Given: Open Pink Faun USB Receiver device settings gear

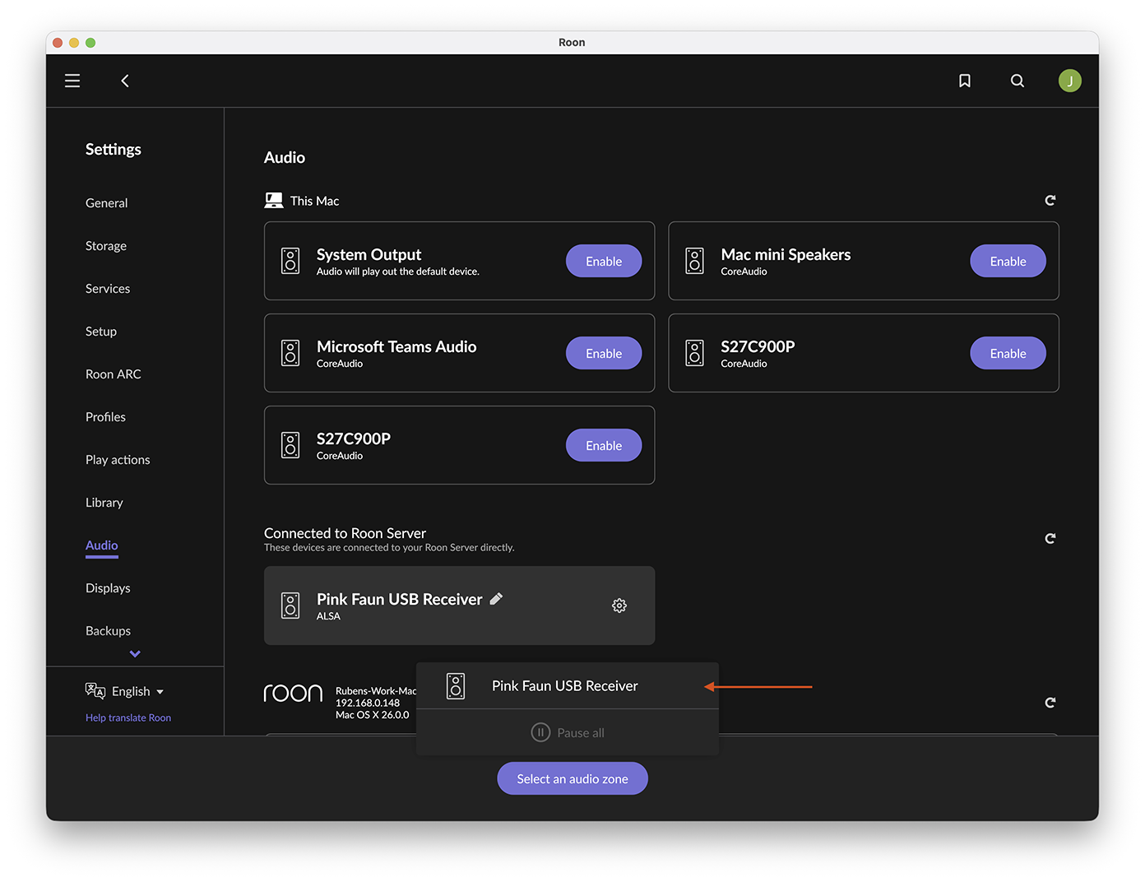Looking at the screenshot, I should pyautogui.click(x=619, y=606).
